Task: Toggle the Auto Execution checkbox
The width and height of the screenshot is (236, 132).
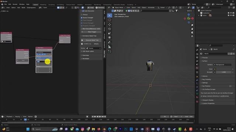Action: click(x=83, y=11)
